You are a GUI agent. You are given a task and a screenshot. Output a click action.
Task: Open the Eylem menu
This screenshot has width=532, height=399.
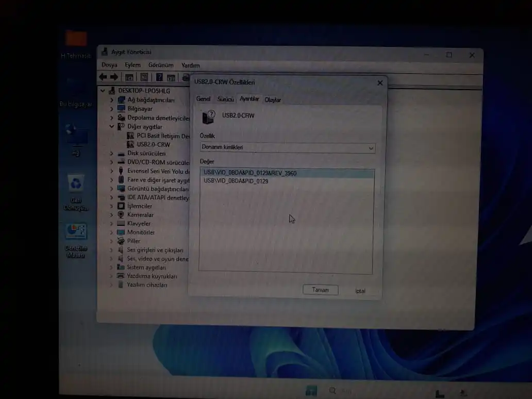[132, 65]
